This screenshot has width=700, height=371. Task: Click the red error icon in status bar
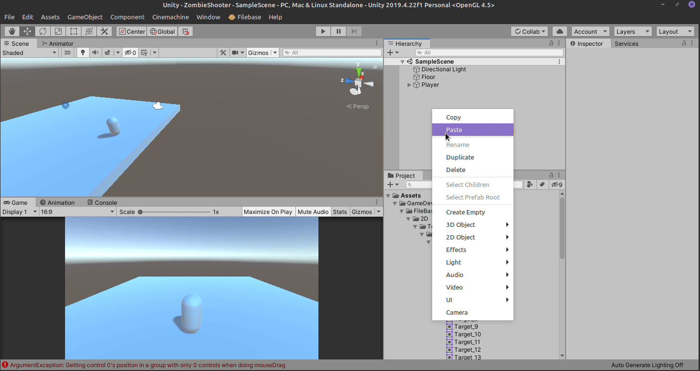point(5,365)
